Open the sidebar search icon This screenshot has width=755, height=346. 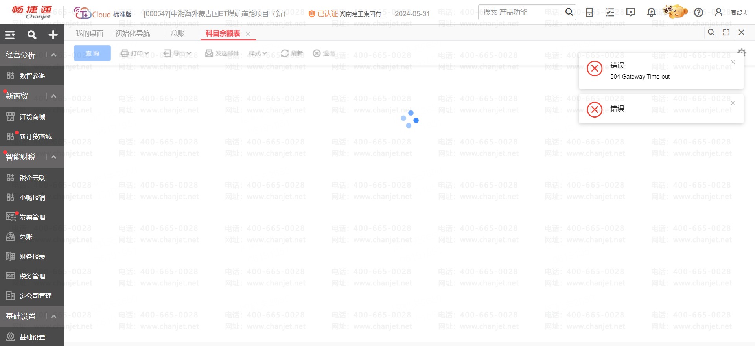32,35
